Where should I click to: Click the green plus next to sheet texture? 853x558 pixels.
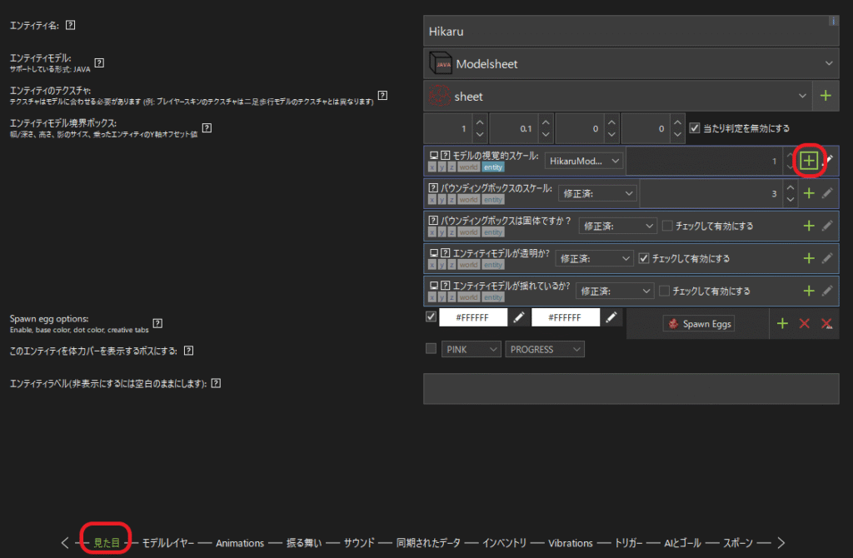pyautogui.click(x=826, y=96)
